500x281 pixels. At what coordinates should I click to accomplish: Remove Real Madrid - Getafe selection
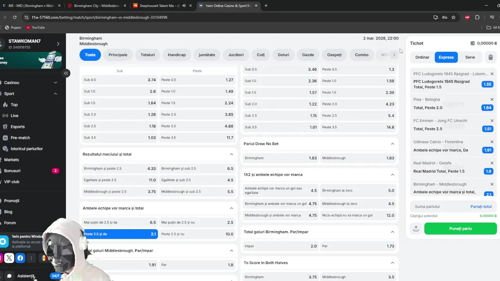point(492,163)
